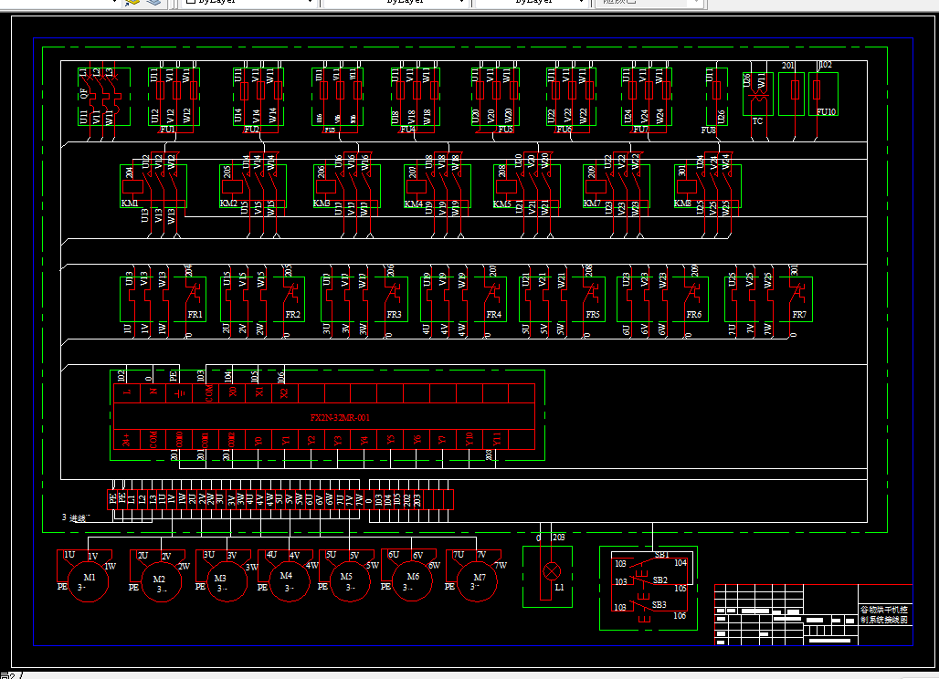Screen dimensions: 939x679
Task: Click the M4 motor symbol
Action: pos(290,582)
